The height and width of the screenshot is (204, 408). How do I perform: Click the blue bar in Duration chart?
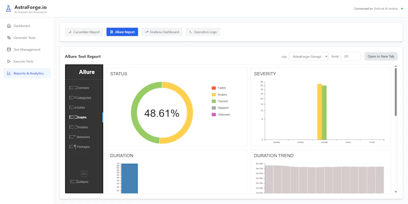point(130,178)
